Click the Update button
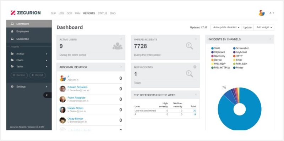Viewport: 284px width, 141px height. pos(247,28)
